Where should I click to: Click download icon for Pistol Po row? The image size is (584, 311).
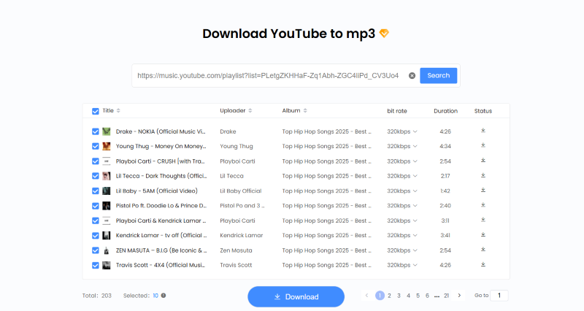(483, 205)
